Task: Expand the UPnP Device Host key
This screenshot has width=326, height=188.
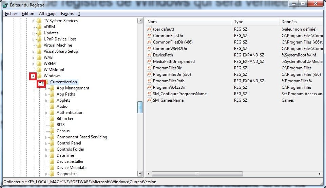Action: tap(33, 39)
